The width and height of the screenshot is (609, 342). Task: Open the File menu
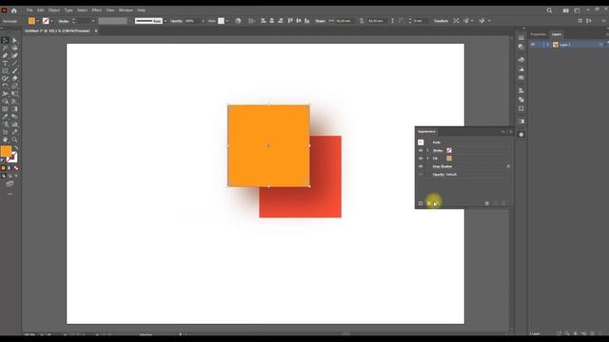[29, 10]
